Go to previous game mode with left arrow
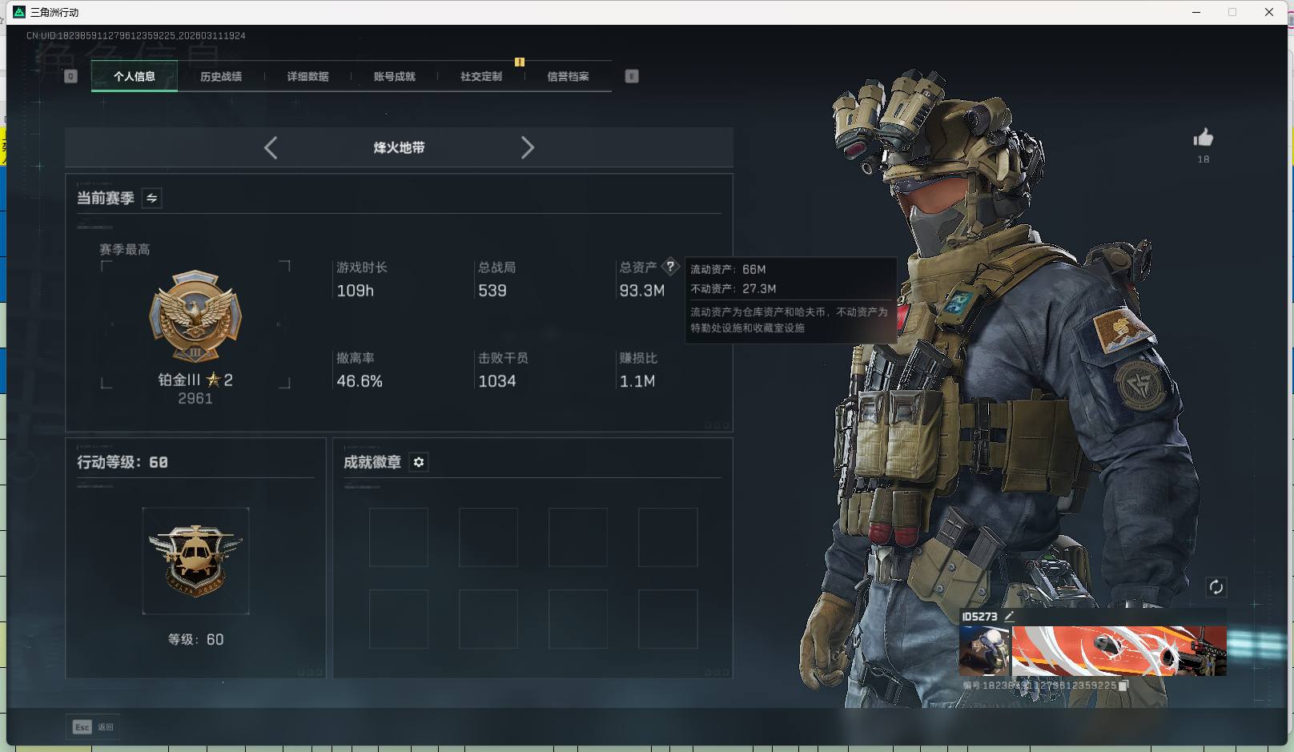This screenshot has width=1294, height=752. coord(271,147)
